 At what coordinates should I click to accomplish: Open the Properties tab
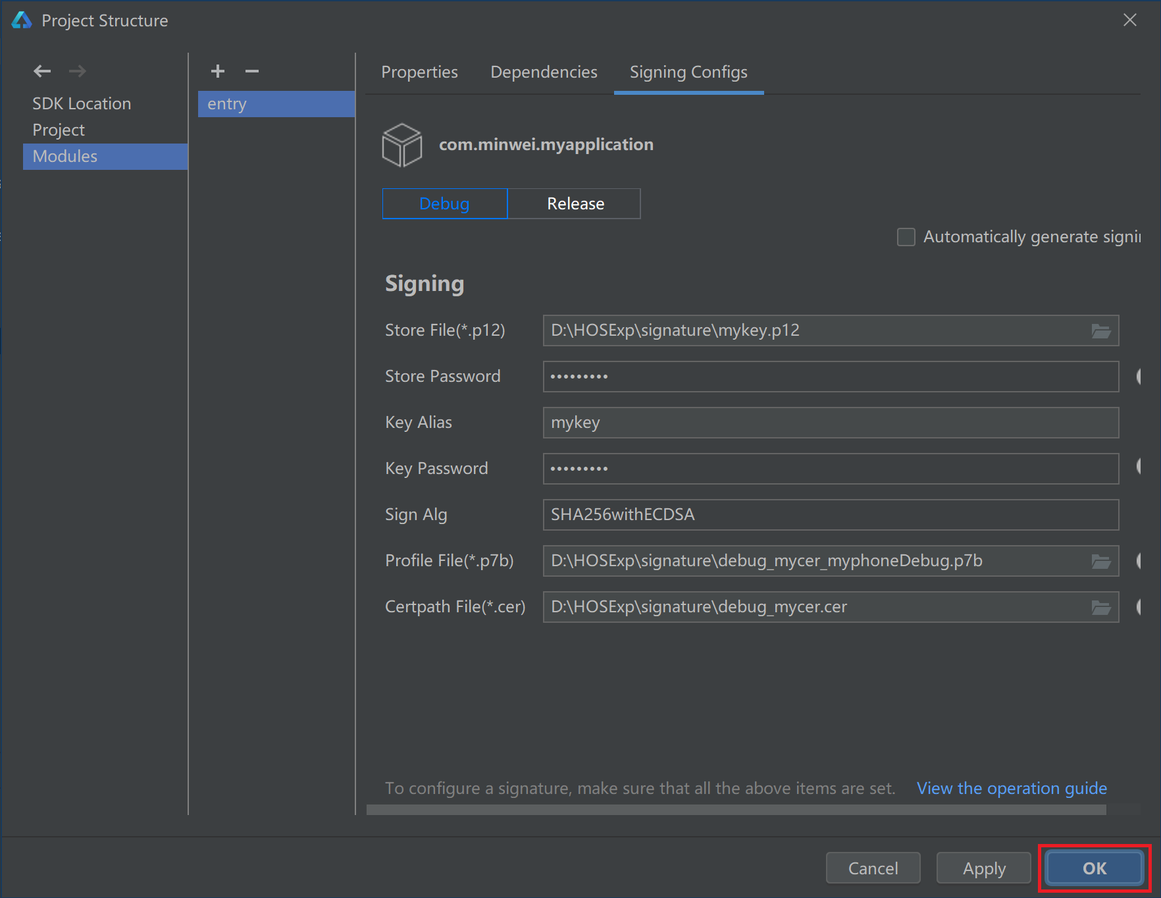[419, 72]
